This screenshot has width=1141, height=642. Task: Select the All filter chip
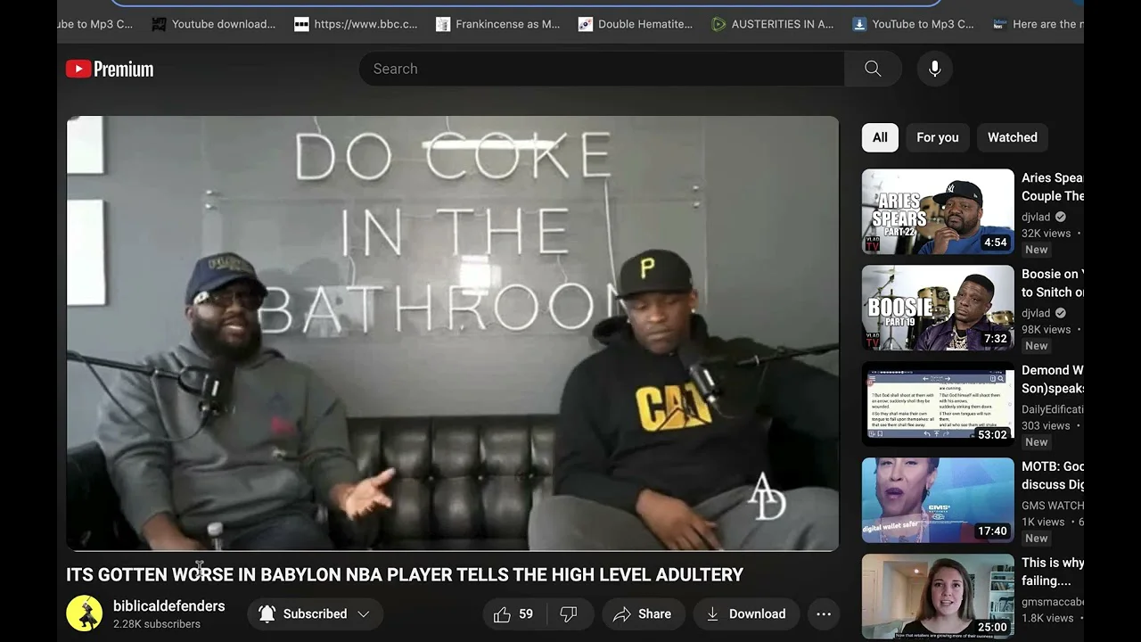tap(880, 137)
